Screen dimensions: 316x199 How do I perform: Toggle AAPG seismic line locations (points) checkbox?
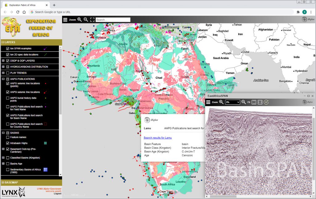[x=8, y=83]
